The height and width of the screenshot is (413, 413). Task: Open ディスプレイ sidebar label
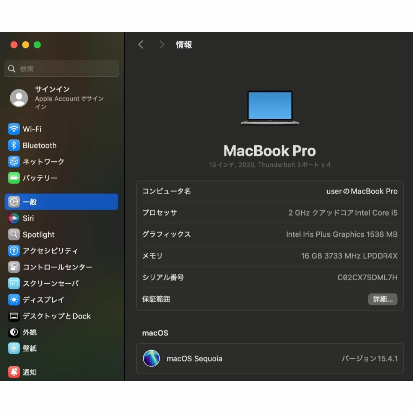point(44,300)
